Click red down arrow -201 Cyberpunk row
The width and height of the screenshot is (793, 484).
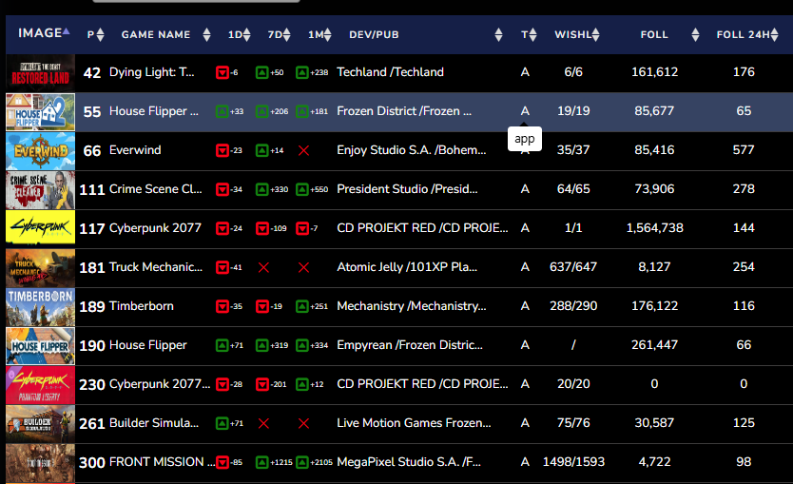(262, 384)
